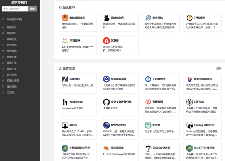This screenshot has width=225, height=161.
Task: Click the GitHub octocat logo of 安全文章收集分享
Action: [x=106, y=102]
